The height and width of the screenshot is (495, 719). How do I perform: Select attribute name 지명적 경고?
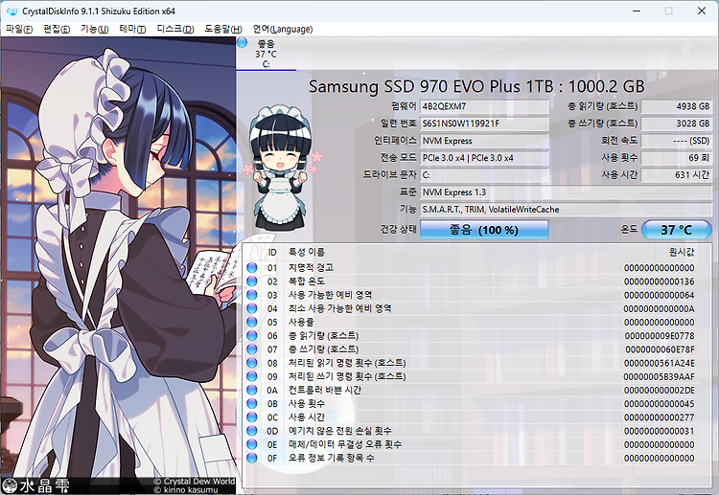pyautogui.click(x=311, y=267)
